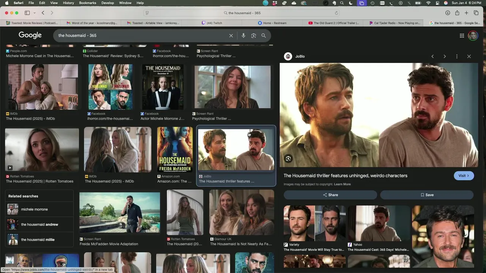Open Glamour UK image result
The height and width of the screenshot is (273, 486).
[241, 212]
